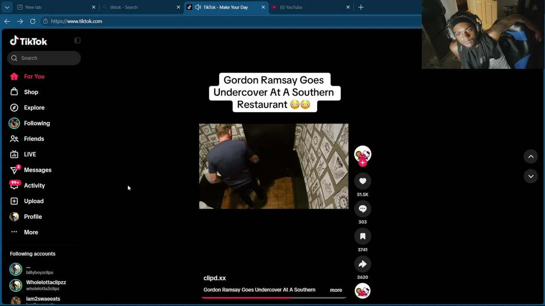Open a new browser tab
This screenshot has width=545, height=306.
coord(361,7)
